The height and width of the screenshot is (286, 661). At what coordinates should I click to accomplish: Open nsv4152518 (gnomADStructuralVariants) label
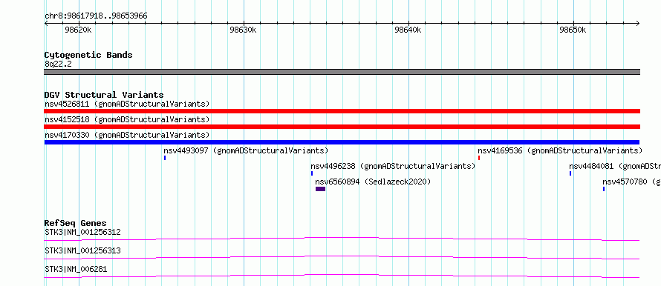127,119
